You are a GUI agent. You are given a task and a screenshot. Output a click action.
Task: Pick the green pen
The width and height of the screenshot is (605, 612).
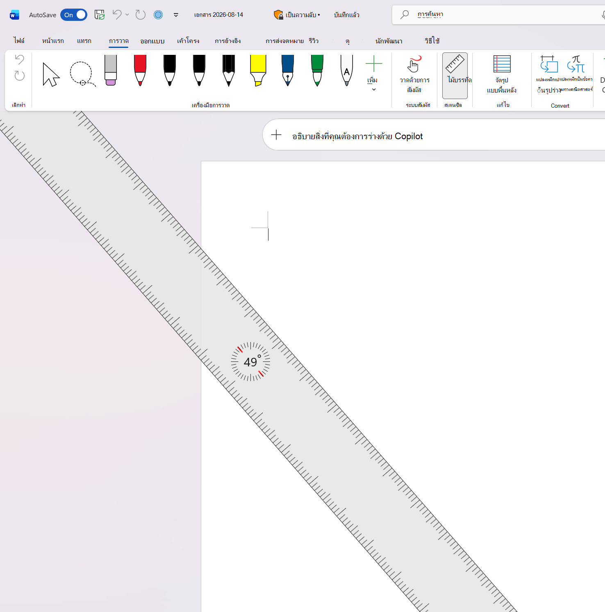pyautogui.click(x=317, y=70)
